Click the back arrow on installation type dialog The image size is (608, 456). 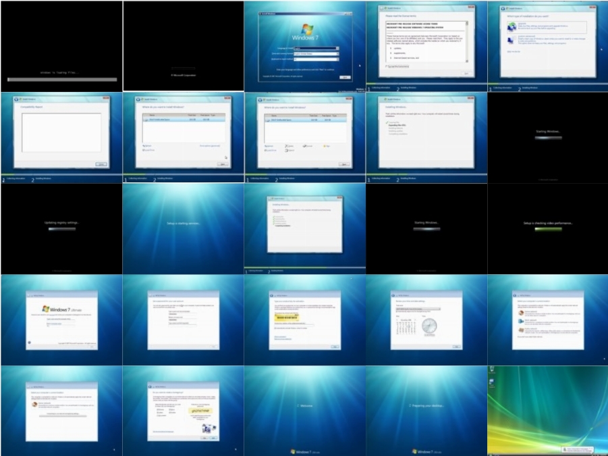click(x=503, y=8)
